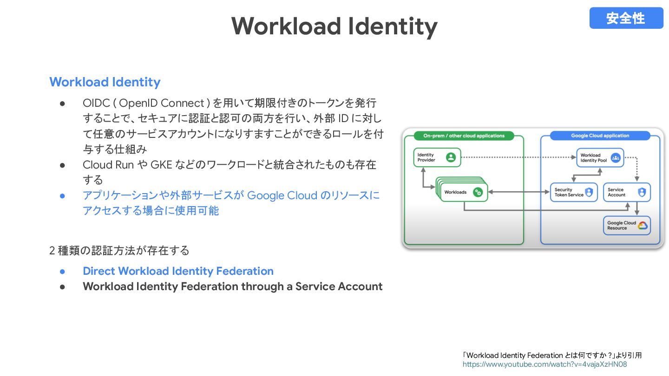Click the Security Token Service shield icon

tap(589, 192)
